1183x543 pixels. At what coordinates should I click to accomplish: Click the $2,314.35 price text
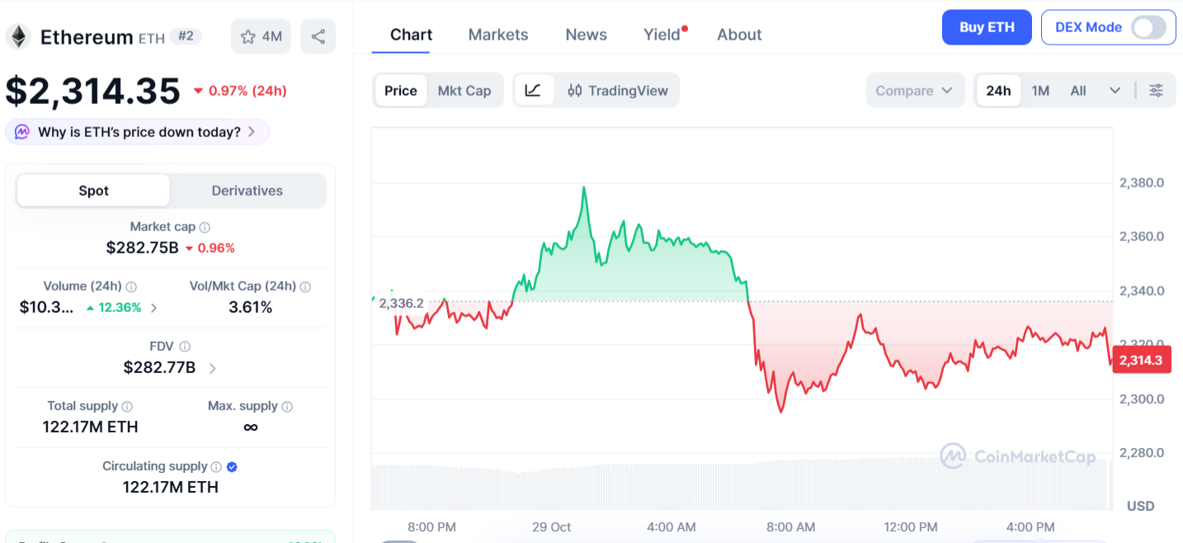(92, 91)
